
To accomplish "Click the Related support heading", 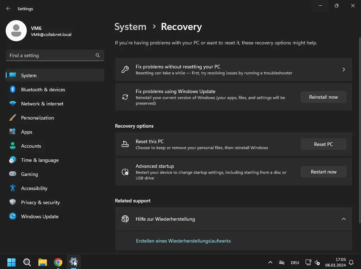I will click(x=133, y=201).
